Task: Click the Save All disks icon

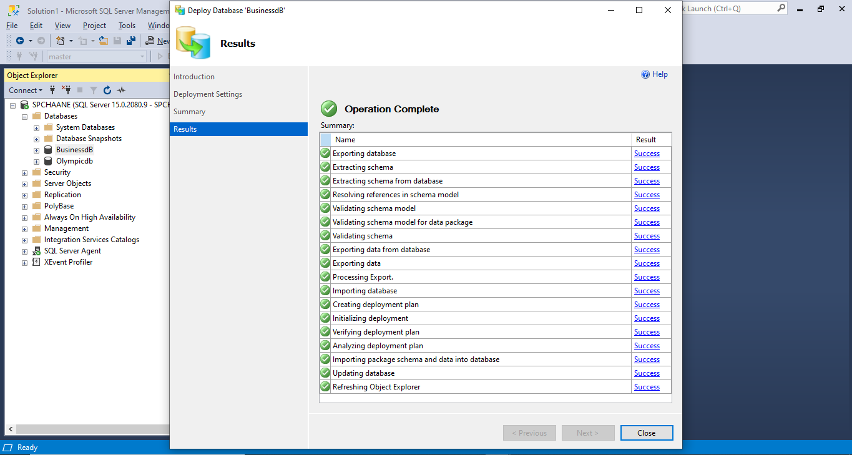Action: (131, 41)
